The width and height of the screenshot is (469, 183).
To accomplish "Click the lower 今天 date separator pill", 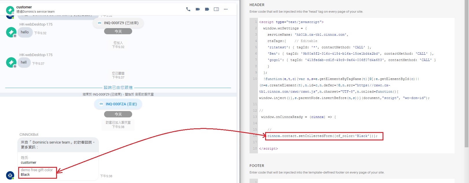I will point(118,114).
